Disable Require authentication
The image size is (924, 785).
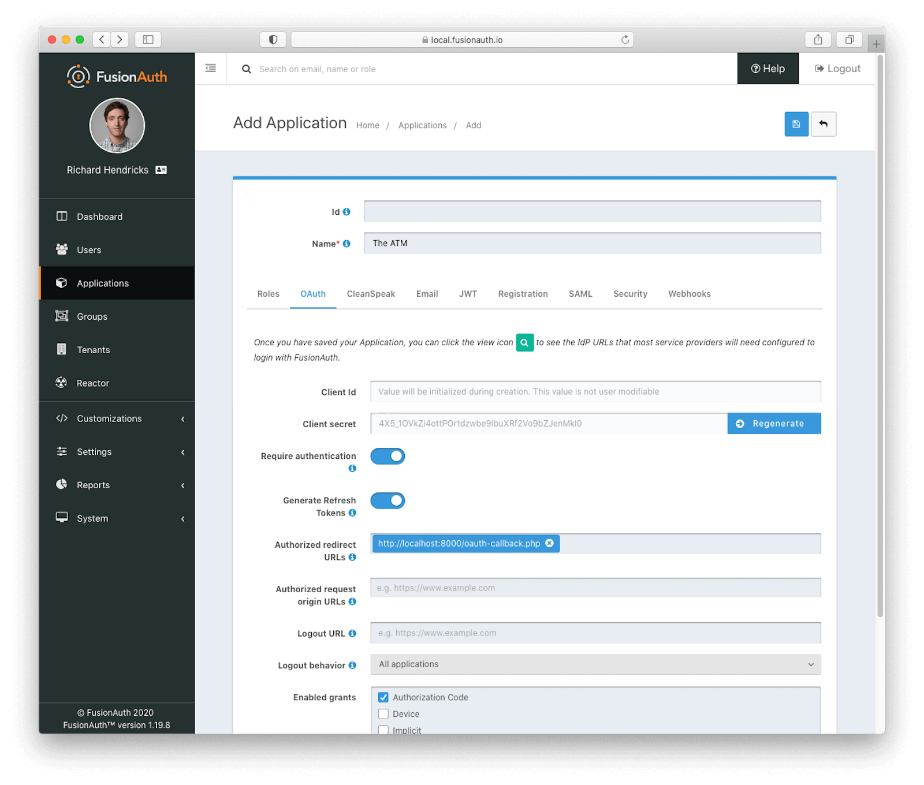388,456
